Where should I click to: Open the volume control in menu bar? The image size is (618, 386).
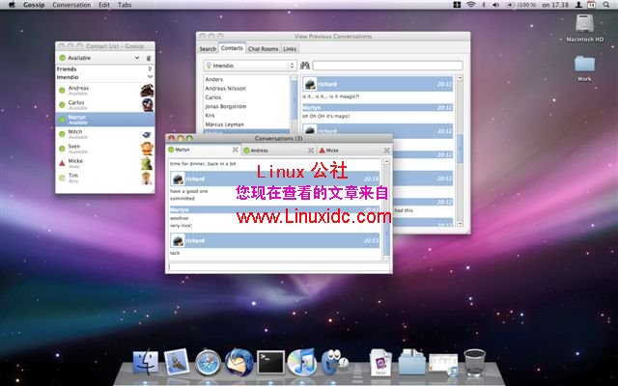point(495,5)
